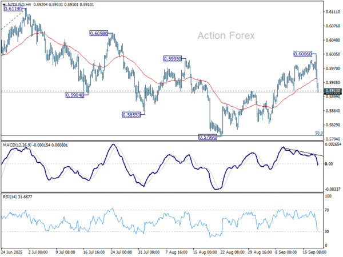Select the 0.60580 high price label
This screenshot has height=257, width=343.
[x=98, y=34]
